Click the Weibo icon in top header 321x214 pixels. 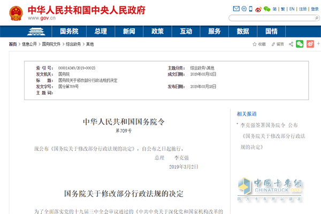pos(258,9)
